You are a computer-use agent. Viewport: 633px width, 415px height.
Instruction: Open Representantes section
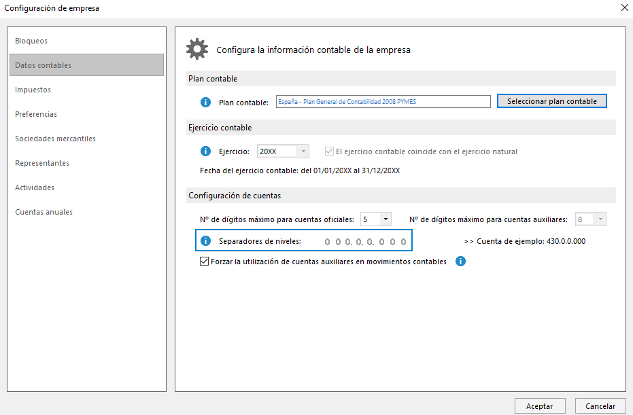[87, 163]
